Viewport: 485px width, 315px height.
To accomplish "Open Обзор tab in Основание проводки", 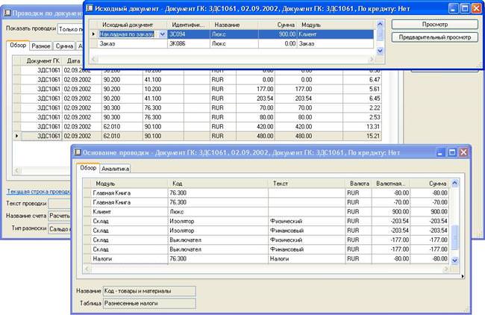I will point(88,168).
